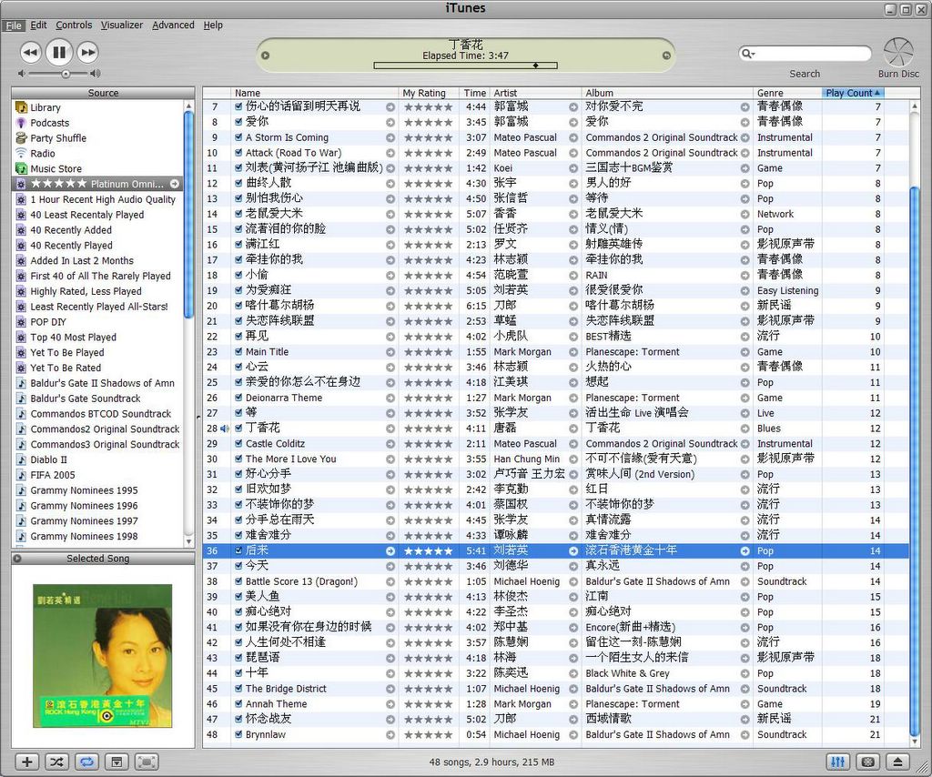932x777 pixels.
Task: Click the video full screen toggle button
Action: (x=147, y=762)
